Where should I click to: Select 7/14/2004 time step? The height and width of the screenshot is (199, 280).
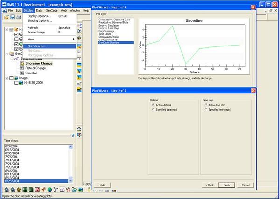coord(12,160)
